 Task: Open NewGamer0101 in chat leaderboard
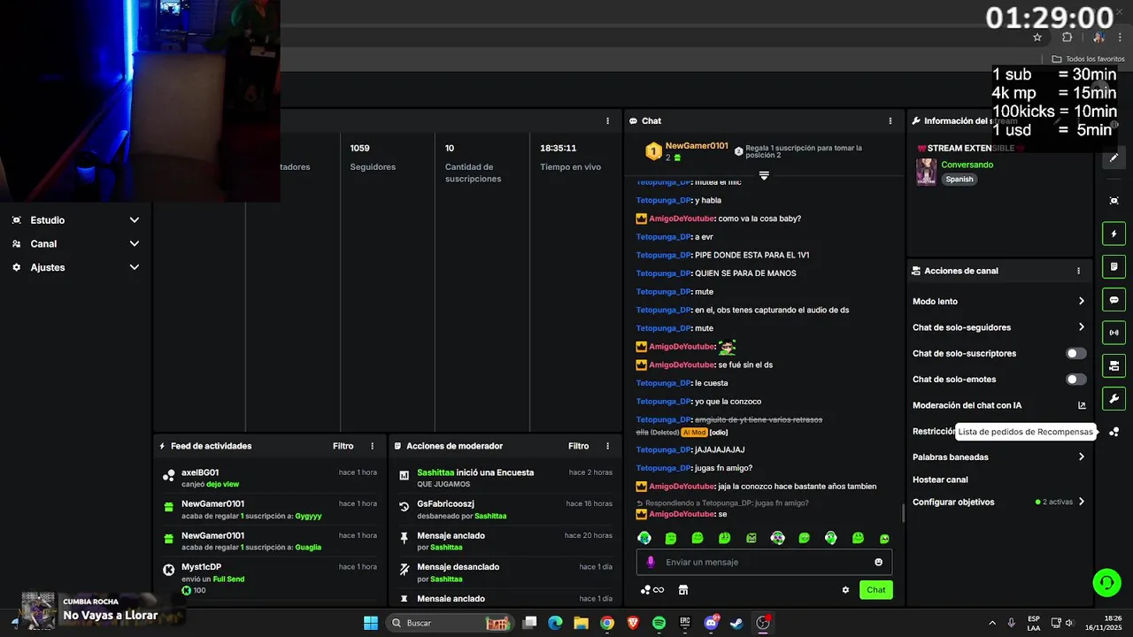tap(697, 146)
